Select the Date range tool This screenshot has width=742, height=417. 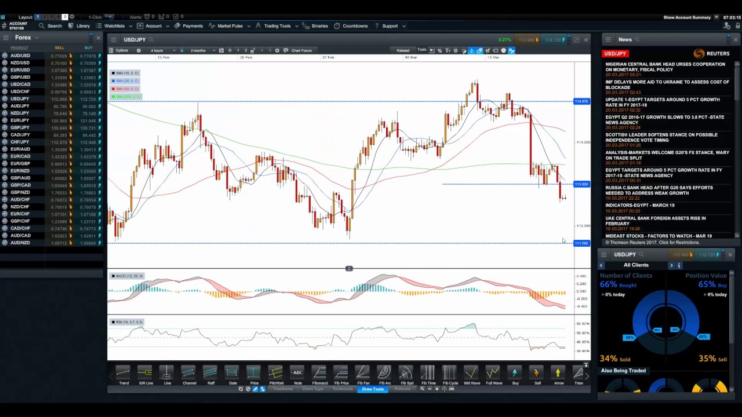232,375
